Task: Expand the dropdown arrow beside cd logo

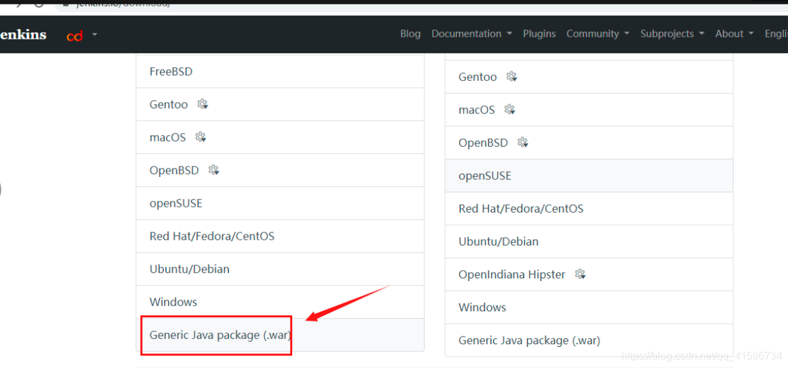Action: (x=95, y=35)
